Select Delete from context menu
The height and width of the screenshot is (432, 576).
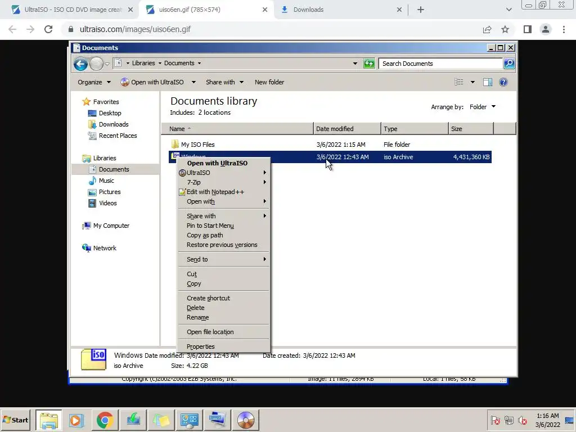click(x=224, y=308)
